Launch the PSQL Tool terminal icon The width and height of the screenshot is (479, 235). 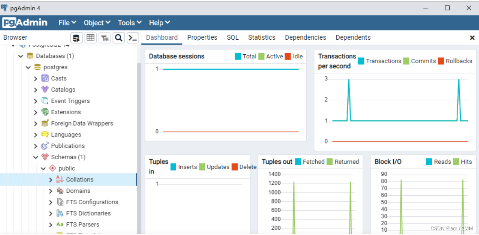[x=133, y=38]
